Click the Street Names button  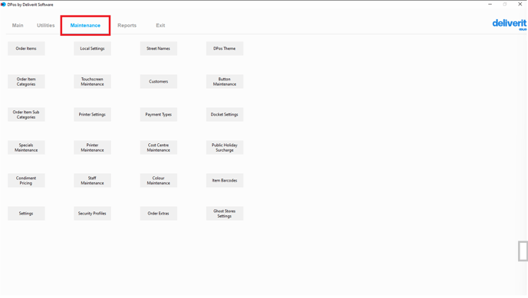click(158, 48)
